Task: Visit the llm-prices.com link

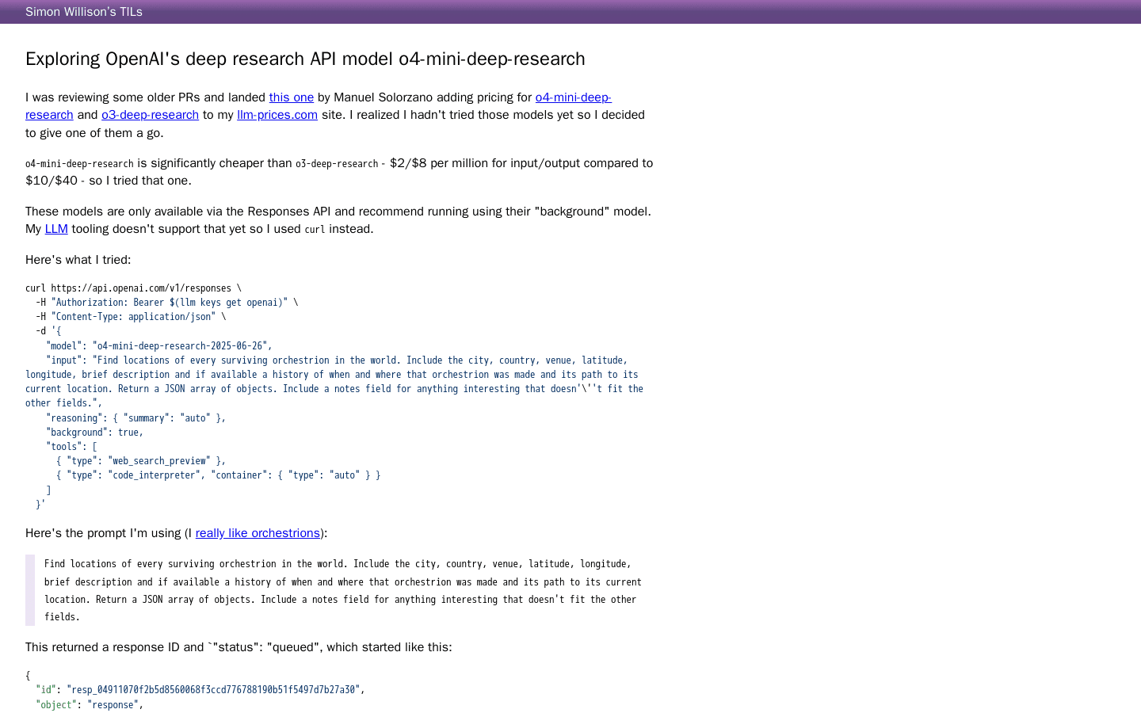Action: tap(277, 114)
